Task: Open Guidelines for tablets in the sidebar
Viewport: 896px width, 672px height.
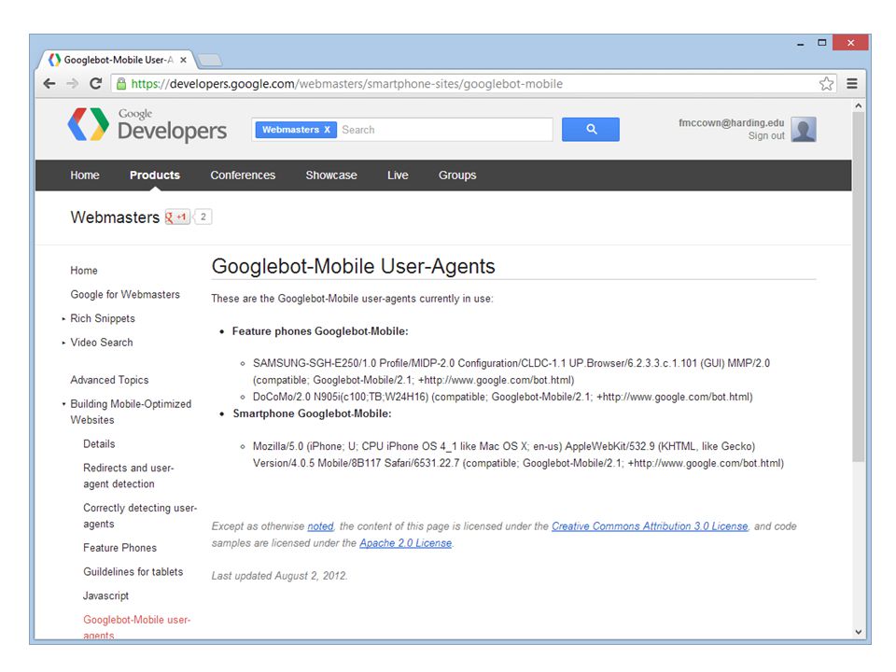Action: click(x=133, y=571)
